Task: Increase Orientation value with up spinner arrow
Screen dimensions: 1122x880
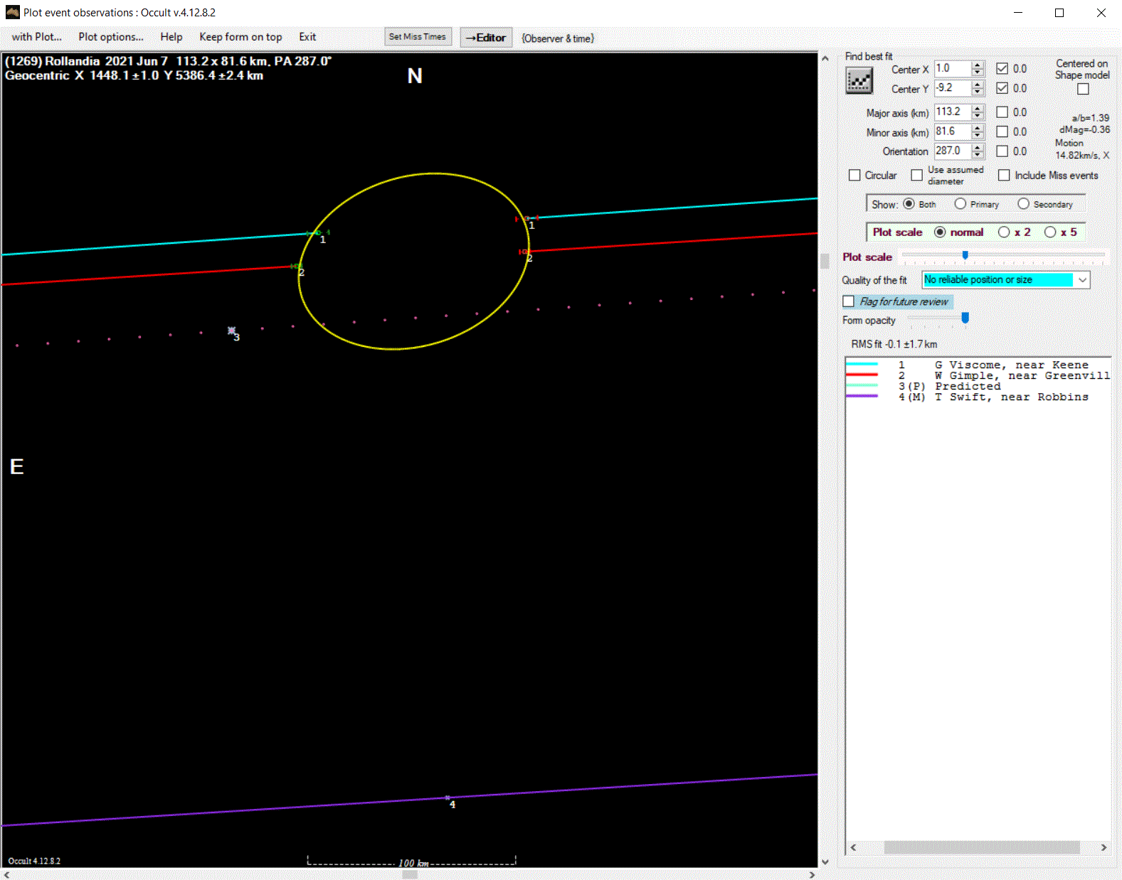Action: (x=978, y=147)
